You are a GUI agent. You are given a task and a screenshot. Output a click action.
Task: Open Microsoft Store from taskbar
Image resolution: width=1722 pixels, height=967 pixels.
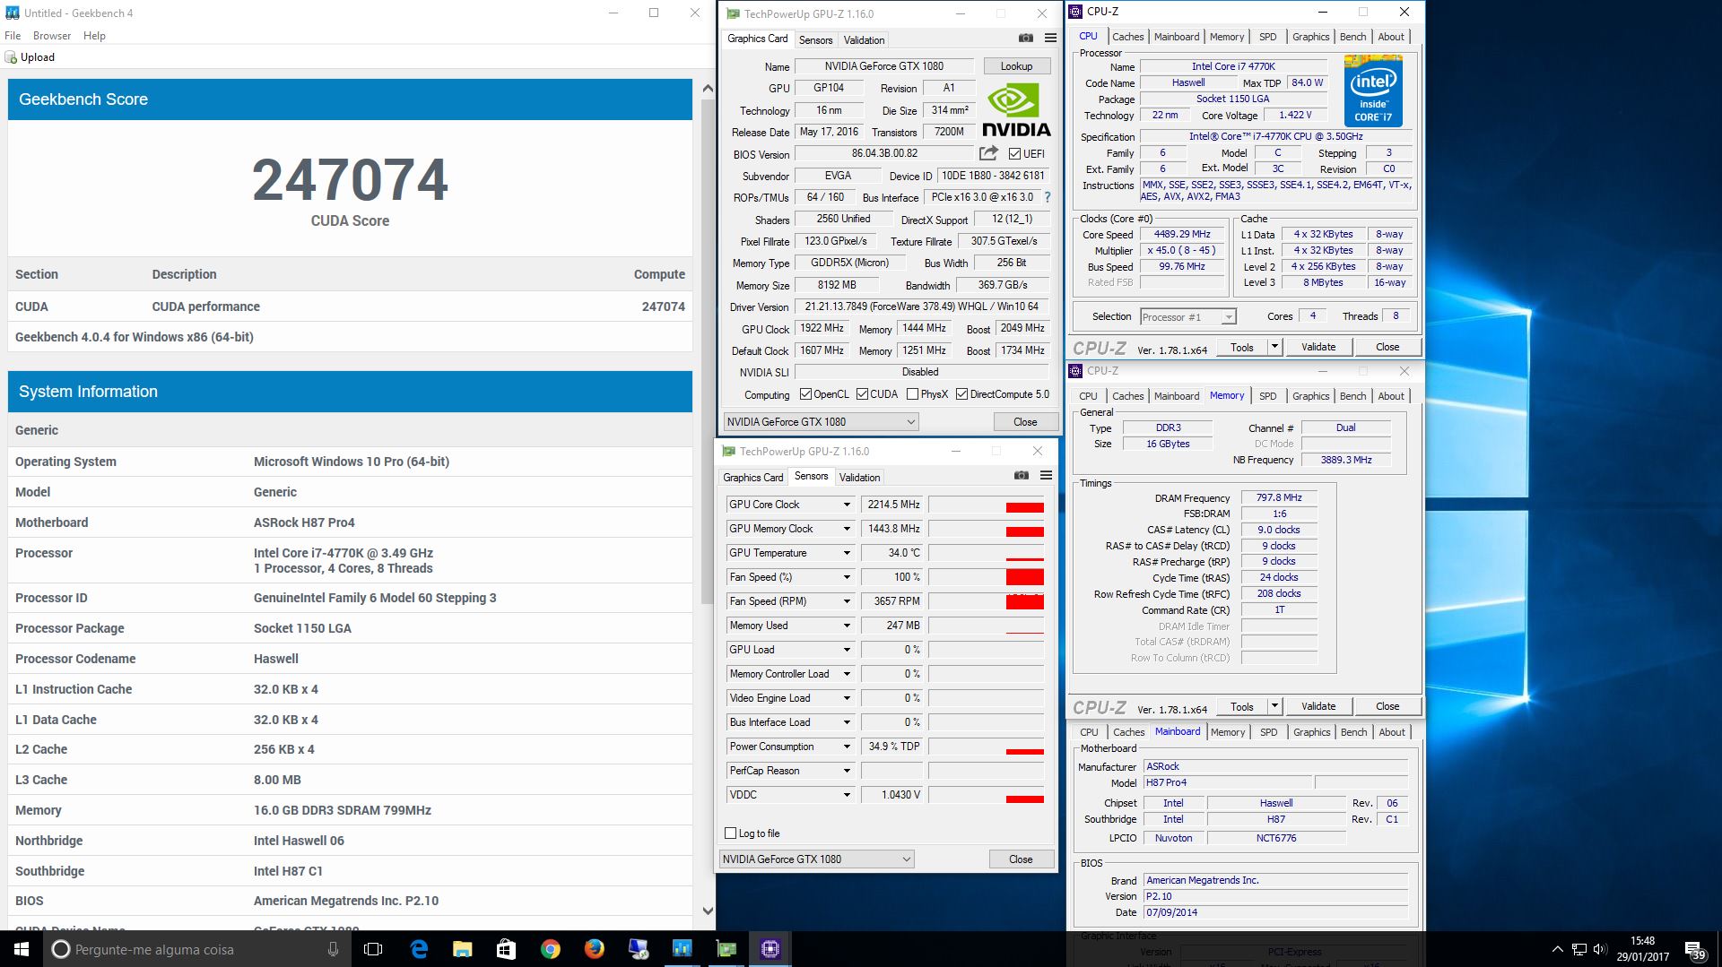tap(506, 949)
